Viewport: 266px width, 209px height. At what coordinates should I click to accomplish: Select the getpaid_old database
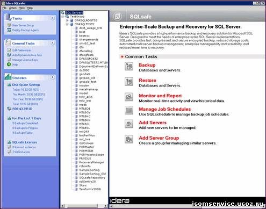(87, 78)
